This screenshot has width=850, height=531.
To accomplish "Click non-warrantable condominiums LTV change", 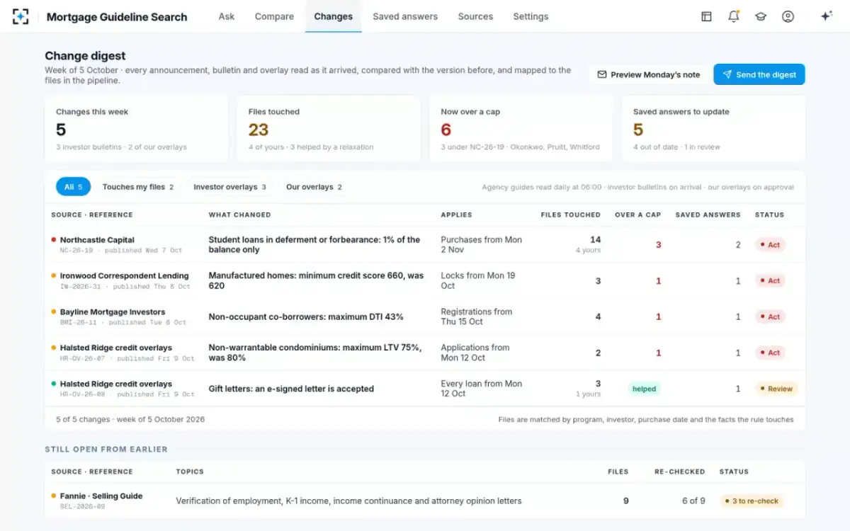I will click(x=314, y=353).
